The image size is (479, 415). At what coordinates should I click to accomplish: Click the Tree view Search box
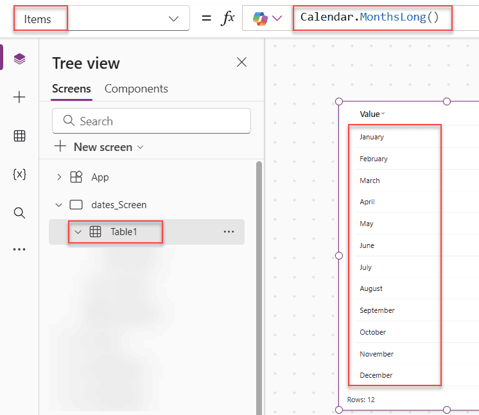point(152,121)
